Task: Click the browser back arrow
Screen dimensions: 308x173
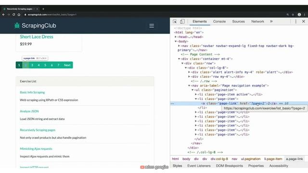Action: coord(3,14)
